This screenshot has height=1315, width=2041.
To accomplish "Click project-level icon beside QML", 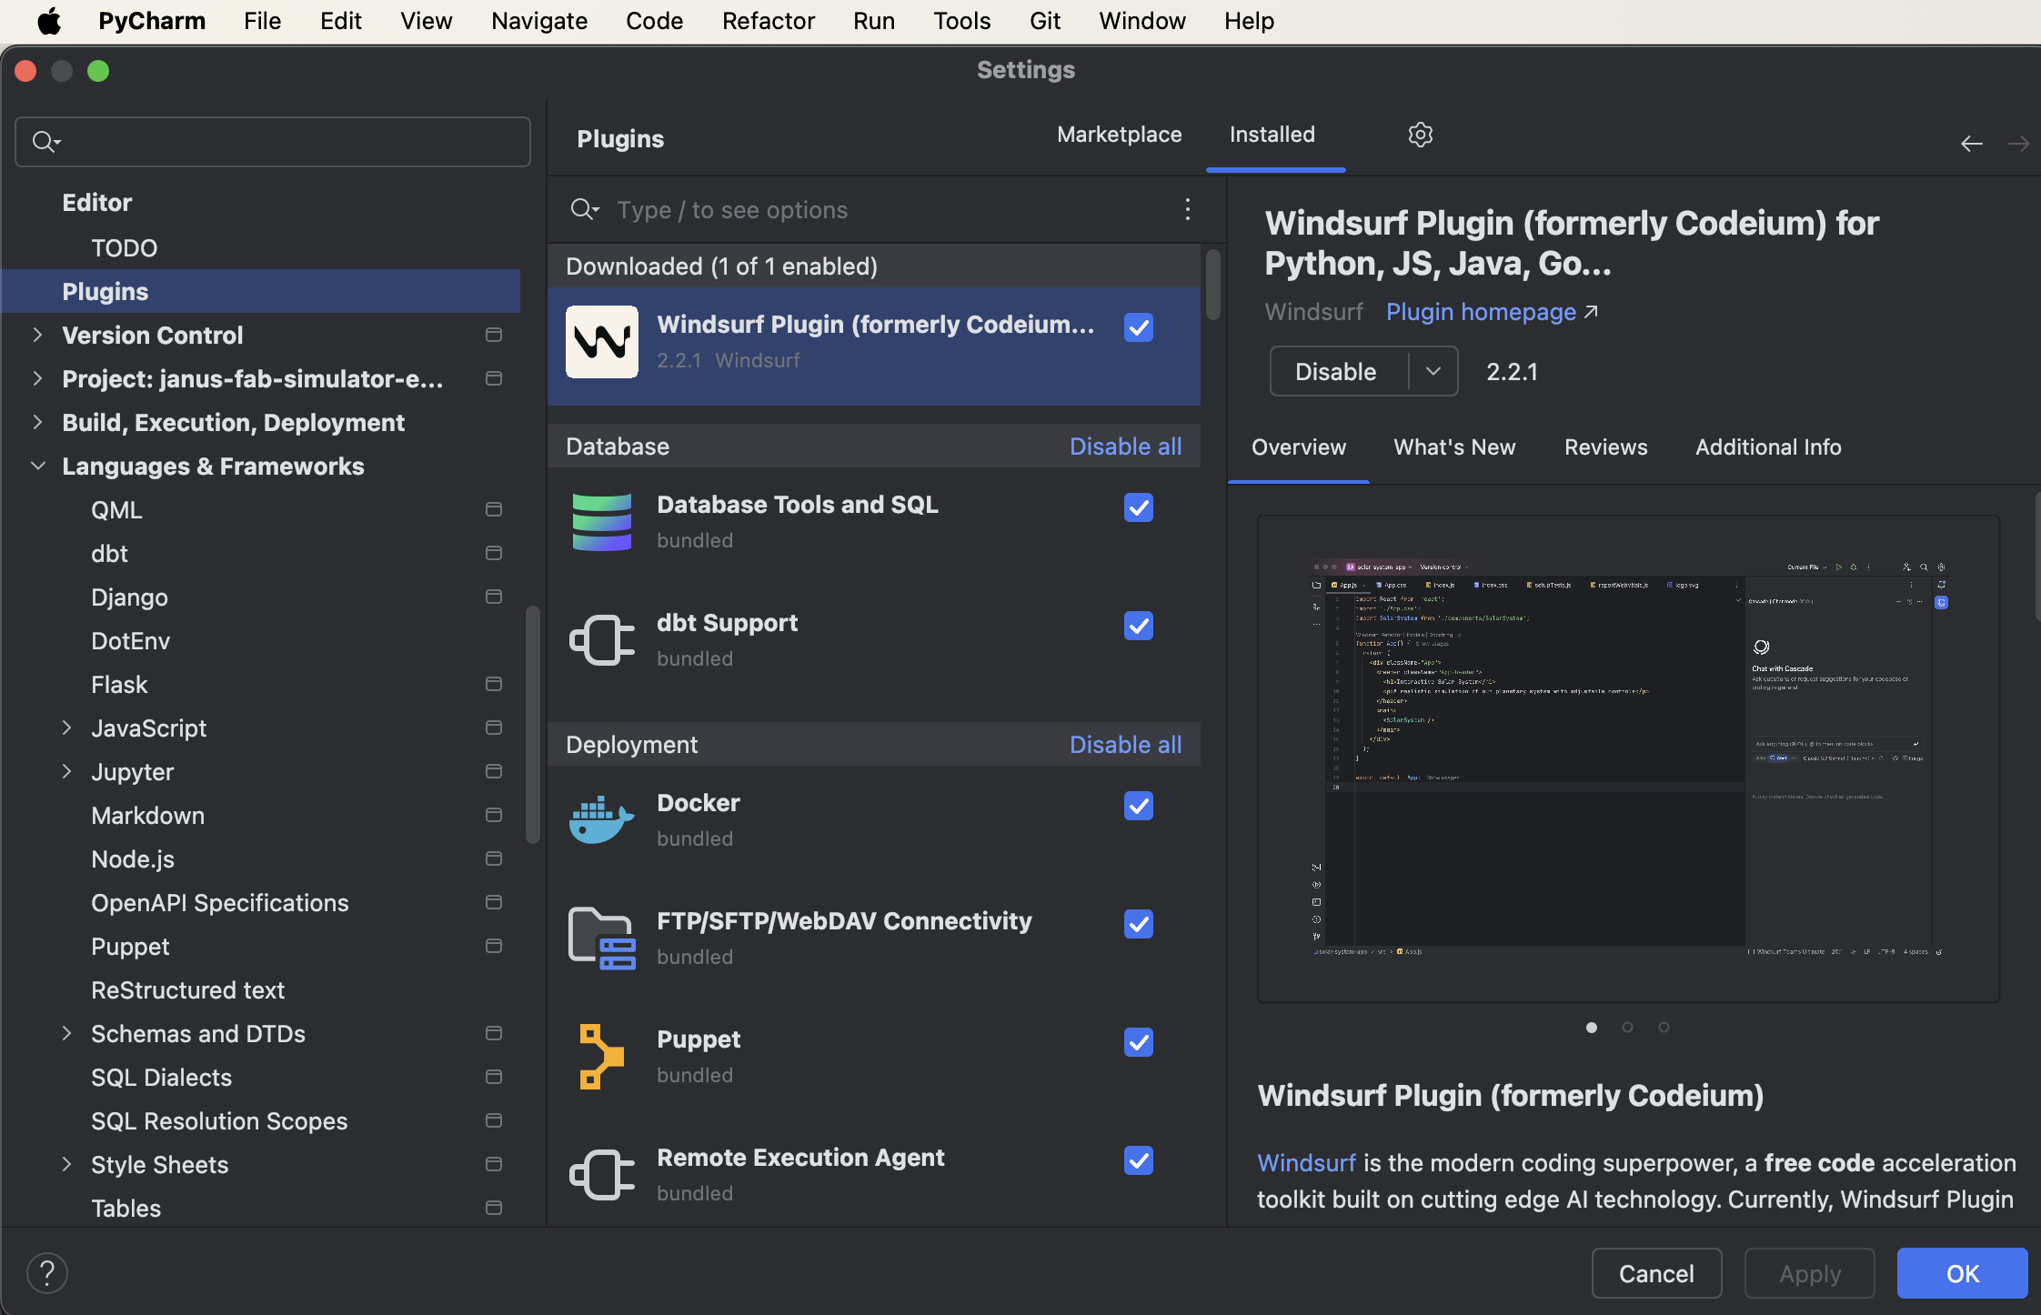I will click(x=494, y=510).
